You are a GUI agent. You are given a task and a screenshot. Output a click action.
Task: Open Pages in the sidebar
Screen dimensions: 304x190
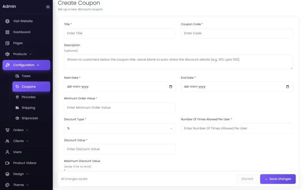26,43
